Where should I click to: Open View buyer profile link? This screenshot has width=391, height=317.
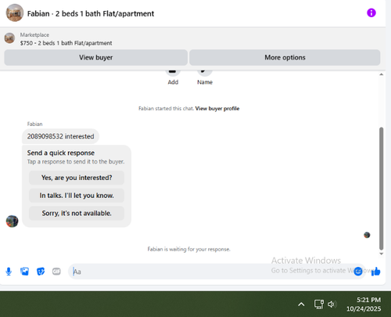pos(217,109)
